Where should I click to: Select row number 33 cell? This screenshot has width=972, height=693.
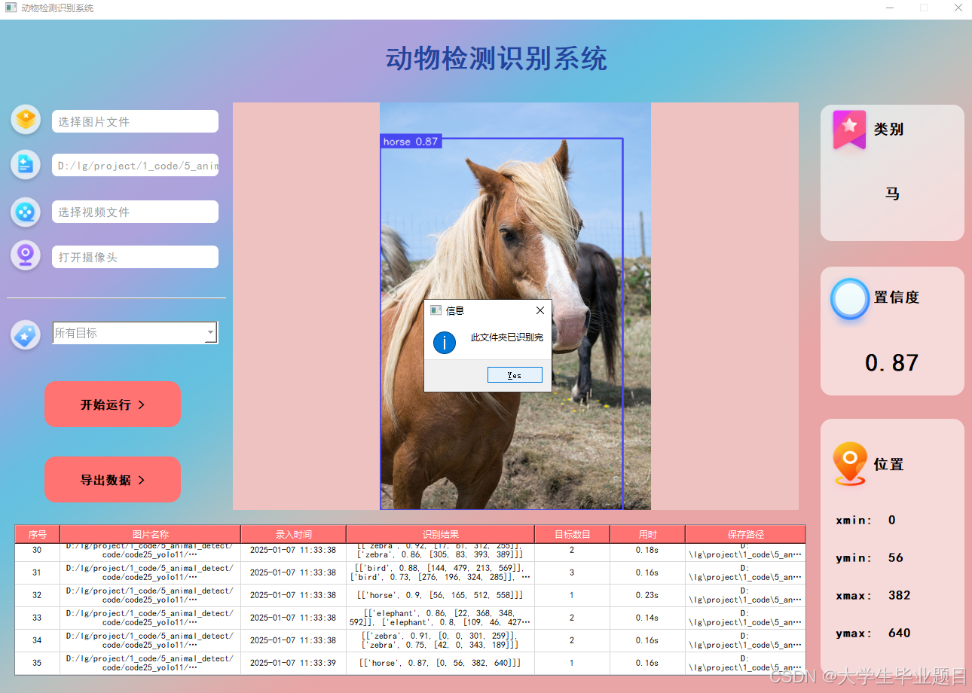pos(38,618)
